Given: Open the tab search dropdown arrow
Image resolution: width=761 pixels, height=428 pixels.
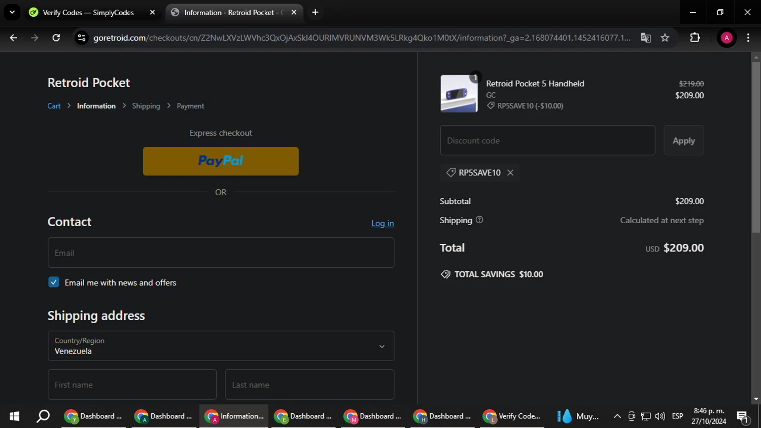Looking at the screenshot, I should pyautogui.click(x=12, y=12).
